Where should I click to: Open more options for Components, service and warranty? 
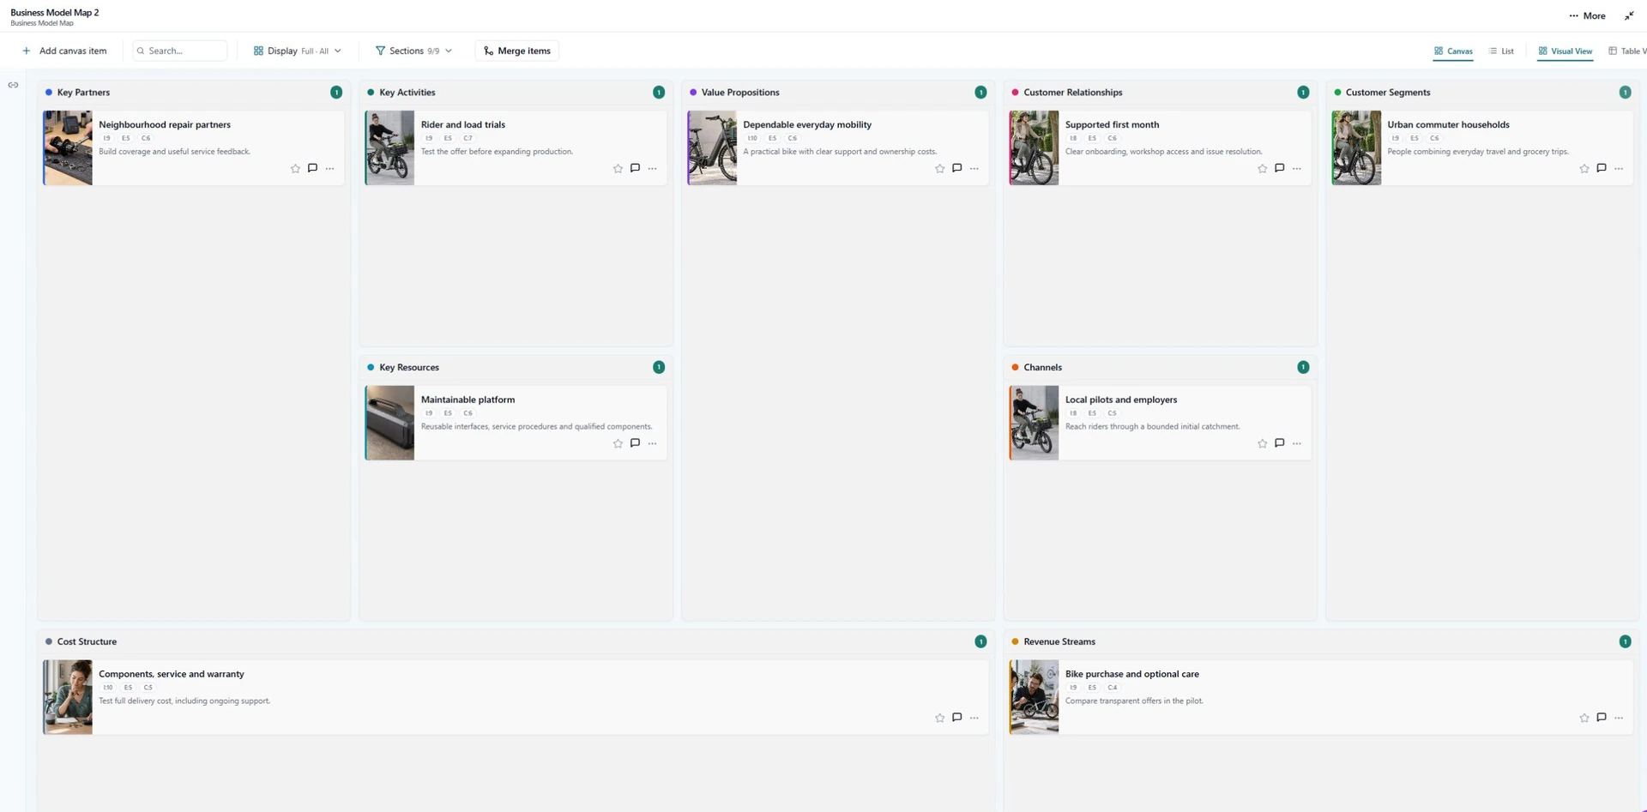[974, 719]
